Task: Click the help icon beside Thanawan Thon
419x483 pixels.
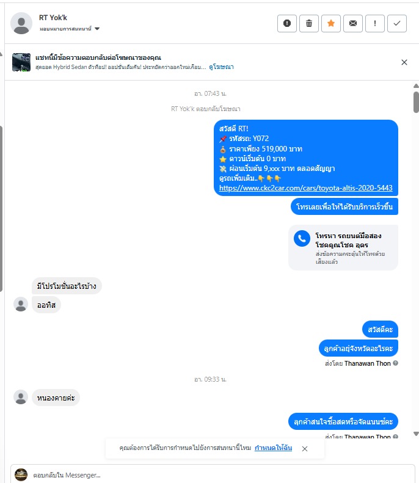Action: (396, 363)
